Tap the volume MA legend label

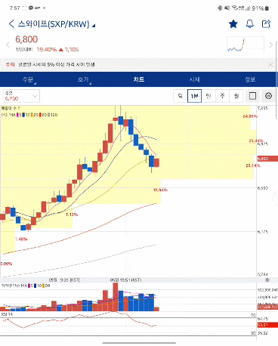click(14, 286)
